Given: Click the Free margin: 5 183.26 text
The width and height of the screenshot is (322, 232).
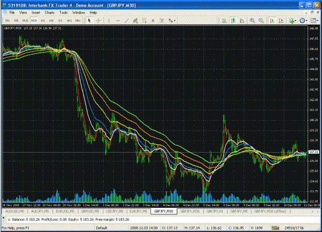Looking at the screenshot, I should [112, 220].
